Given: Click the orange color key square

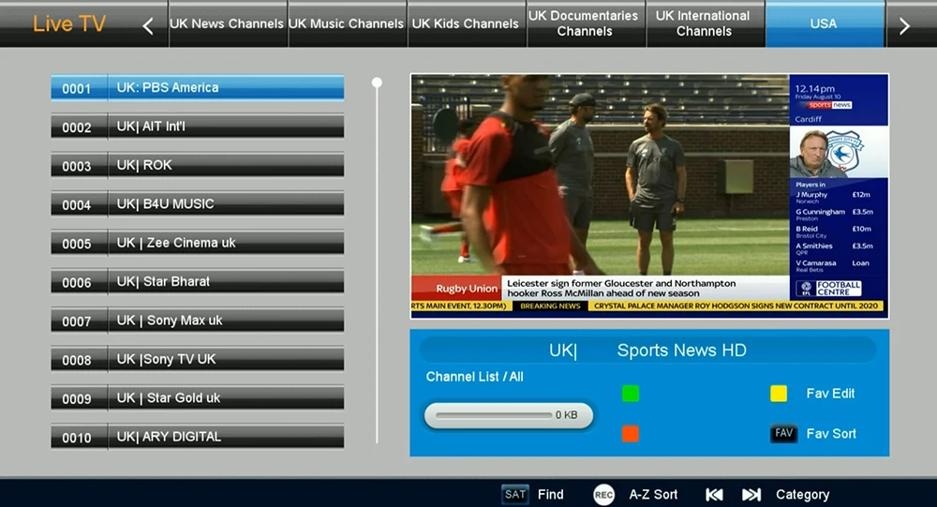Looking at the screenshot, I should 631,434.
